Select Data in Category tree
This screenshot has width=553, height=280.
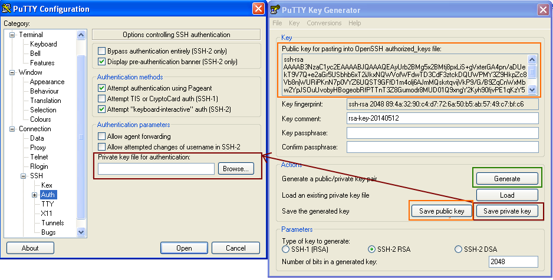point(37,138)
